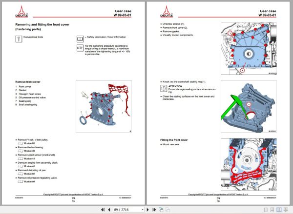Viewport: 293px width, 214px height.
Task: Click the ATTENTION warning icon
Action: point(164,88)
